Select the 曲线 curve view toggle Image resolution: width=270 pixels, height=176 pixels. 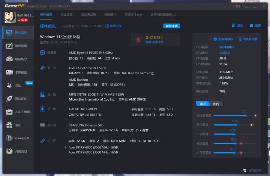[216, 104]
